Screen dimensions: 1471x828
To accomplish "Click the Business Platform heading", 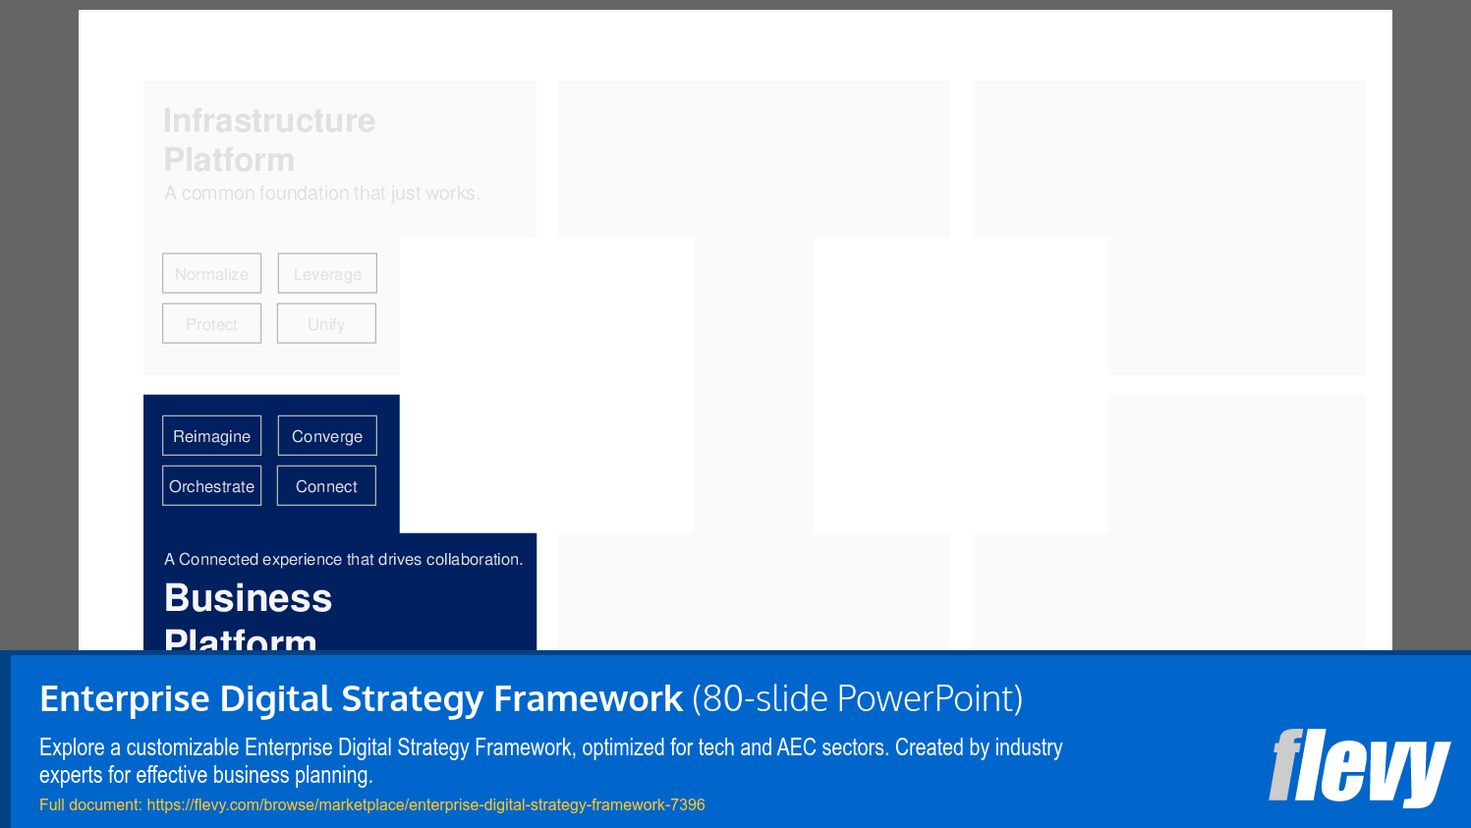I will pyautogui.click(x=248, y=616).
